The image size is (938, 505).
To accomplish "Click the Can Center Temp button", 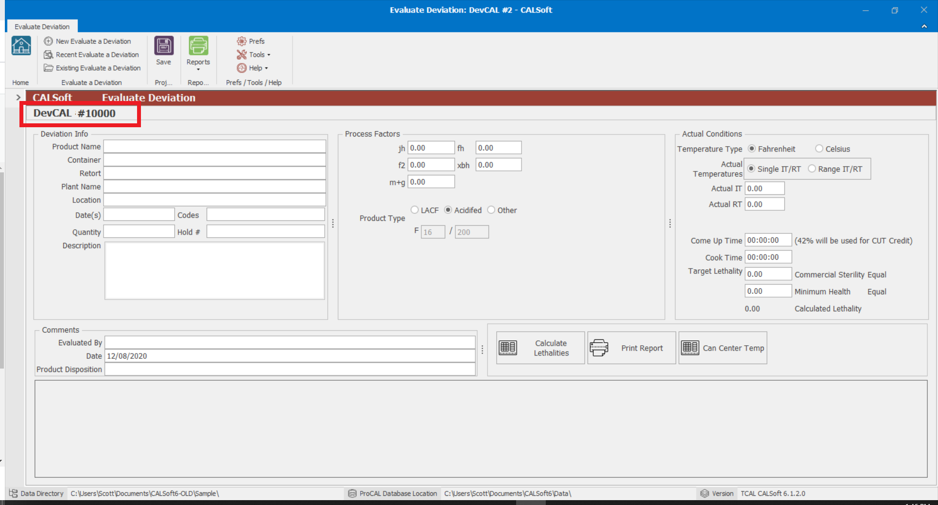I will click(x=723, y=348).
